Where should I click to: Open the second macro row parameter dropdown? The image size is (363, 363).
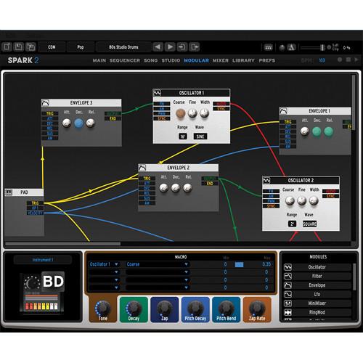(158, 272)
